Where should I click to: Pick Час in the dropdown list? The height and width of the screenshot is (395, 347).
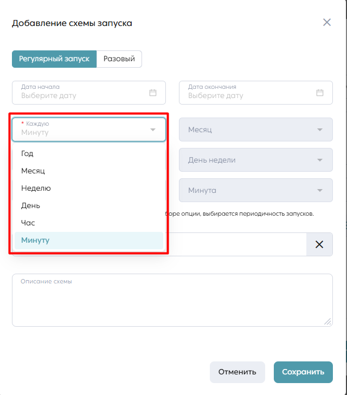click(89, 223)
